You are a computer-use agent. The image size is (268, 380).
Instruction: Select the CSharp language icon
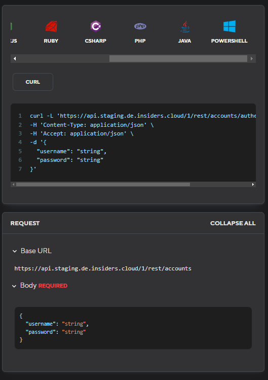pos(96,26)
